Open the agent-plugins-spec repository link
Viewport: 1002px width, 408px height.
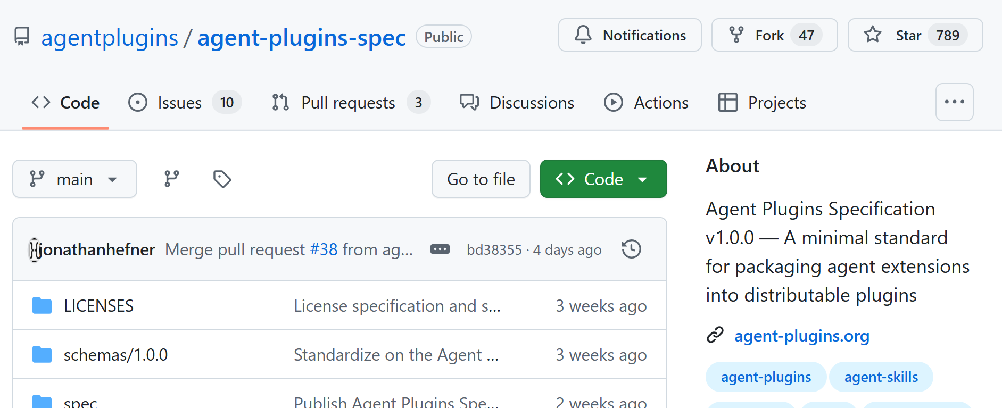(302, 37)
